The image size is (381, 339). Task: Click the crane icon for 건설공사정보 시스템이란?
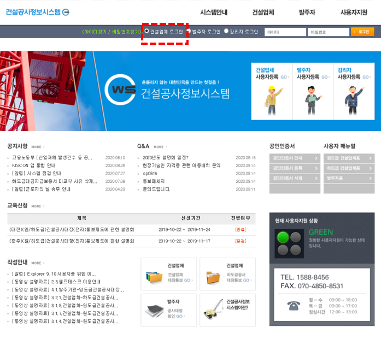pos(213,310)
